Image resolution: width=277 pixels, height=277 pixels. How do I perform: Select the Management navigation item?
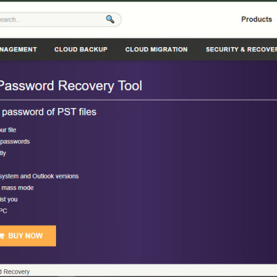pos(18,49)
